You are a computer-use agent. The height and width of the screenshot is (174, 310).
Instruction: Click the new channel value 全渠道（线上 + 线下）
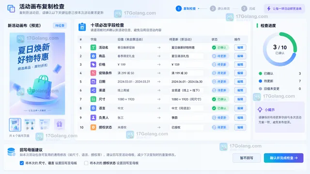point(186,90)
